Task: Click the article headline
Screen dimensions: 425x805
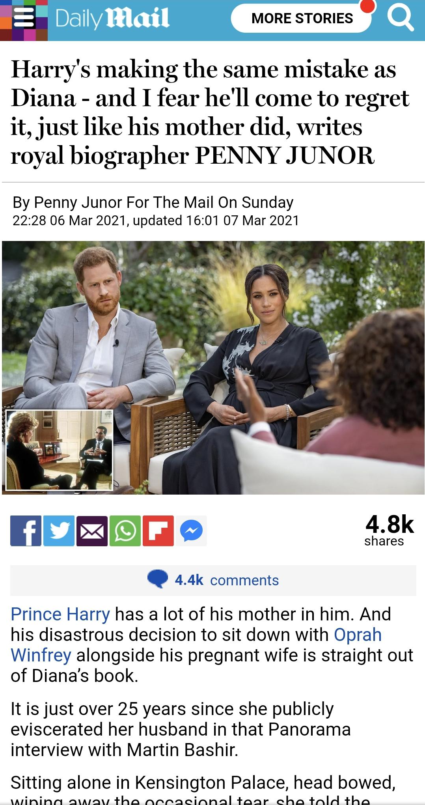Action: (x=210, y=112)
